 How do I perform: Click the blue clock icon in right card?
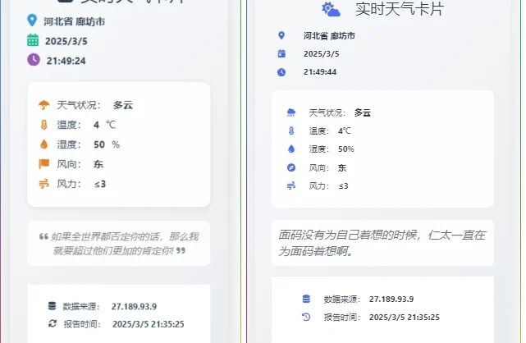pyautogui.click(x=281, y=71)
